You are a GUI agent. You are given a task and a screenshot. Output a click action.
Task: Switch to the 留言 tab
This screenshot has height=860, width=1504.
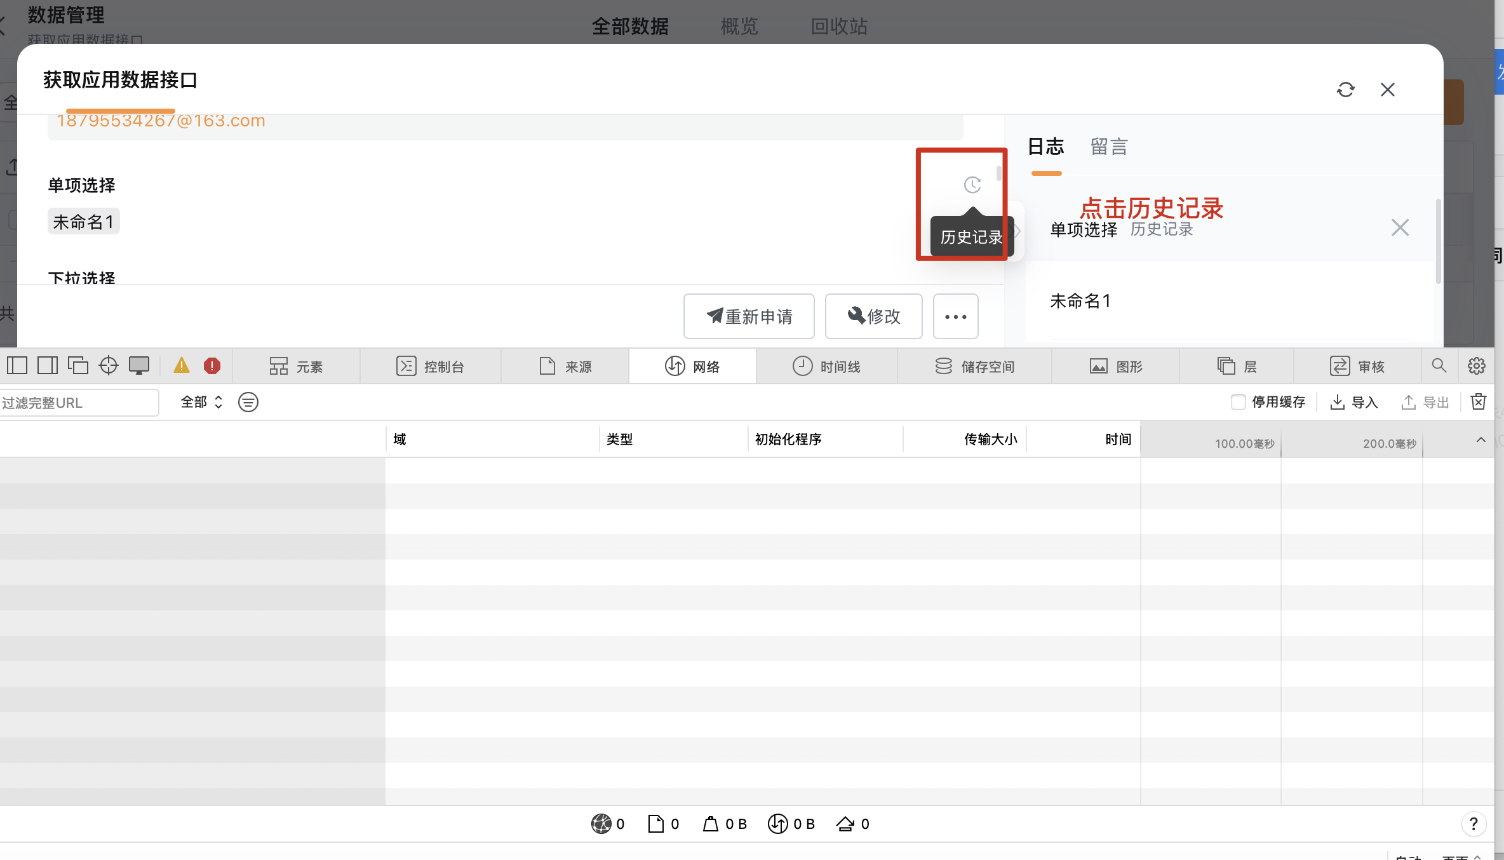[1109, 147]
